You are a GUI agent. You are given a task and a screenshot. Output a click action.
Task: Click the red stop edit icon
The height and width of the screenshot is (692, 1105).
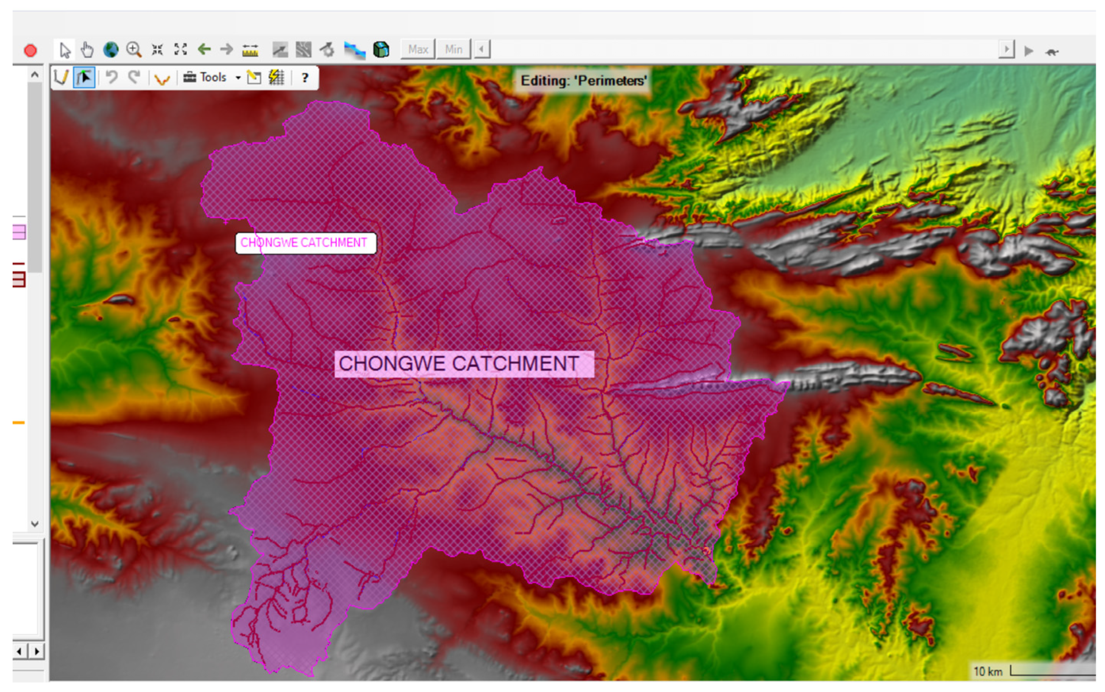[x=30, y=50]
